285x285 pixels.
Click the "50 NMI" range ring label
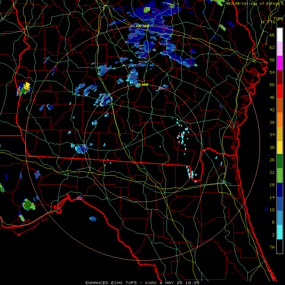(142, 85)
